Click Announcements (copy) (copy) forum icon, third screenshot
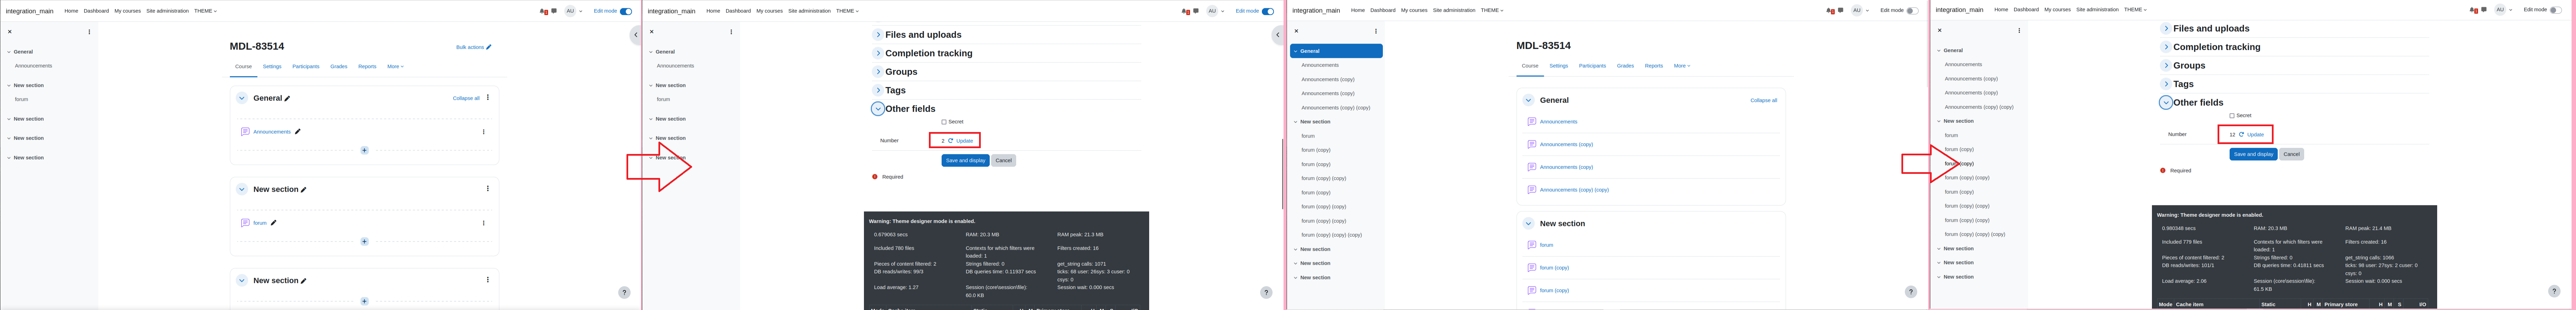Viewport: 2576px width, 310px height. point(1532,189)
